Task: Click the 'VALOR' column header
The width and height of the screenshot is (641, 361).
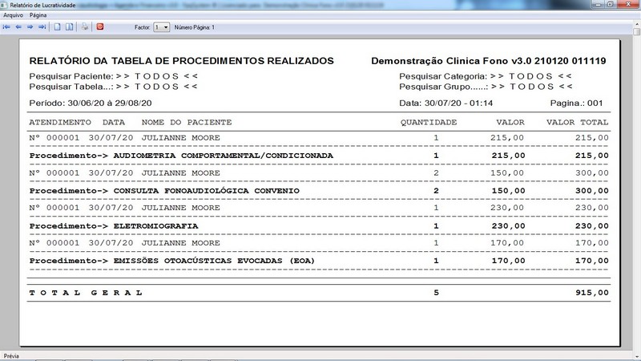Action: (510, 123)
